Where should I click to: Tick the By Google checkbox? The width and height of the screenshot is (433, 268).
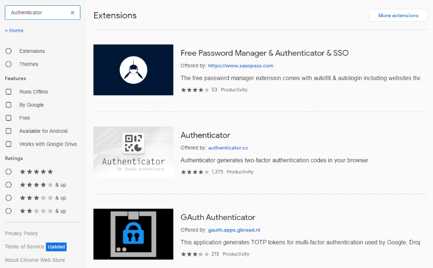click(9, 105)
